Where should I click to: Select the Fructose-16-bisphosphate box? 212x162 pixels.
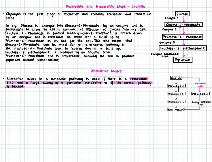click(x=183, y=48)
